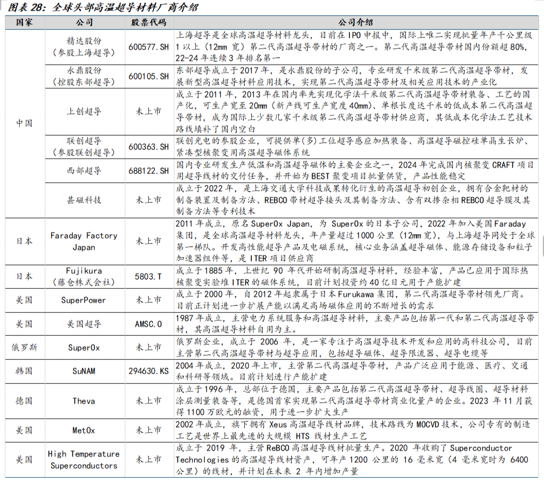Click the SuperPower Furukawa introduction text

[351, 300]
